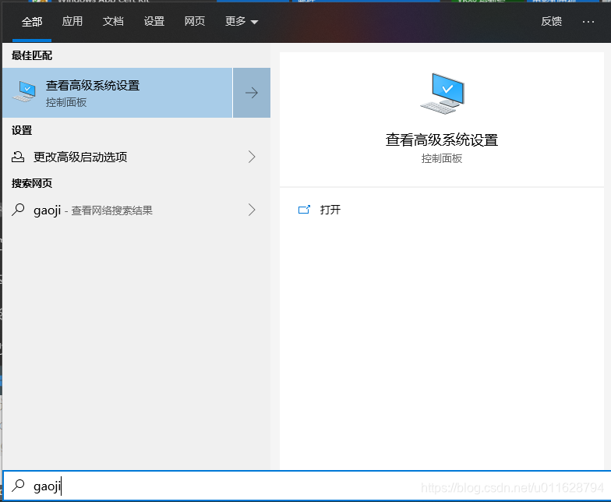Click 打开 to open the control panel item
The width and height of the screenshot is (611, 502).
click(330, 210)
